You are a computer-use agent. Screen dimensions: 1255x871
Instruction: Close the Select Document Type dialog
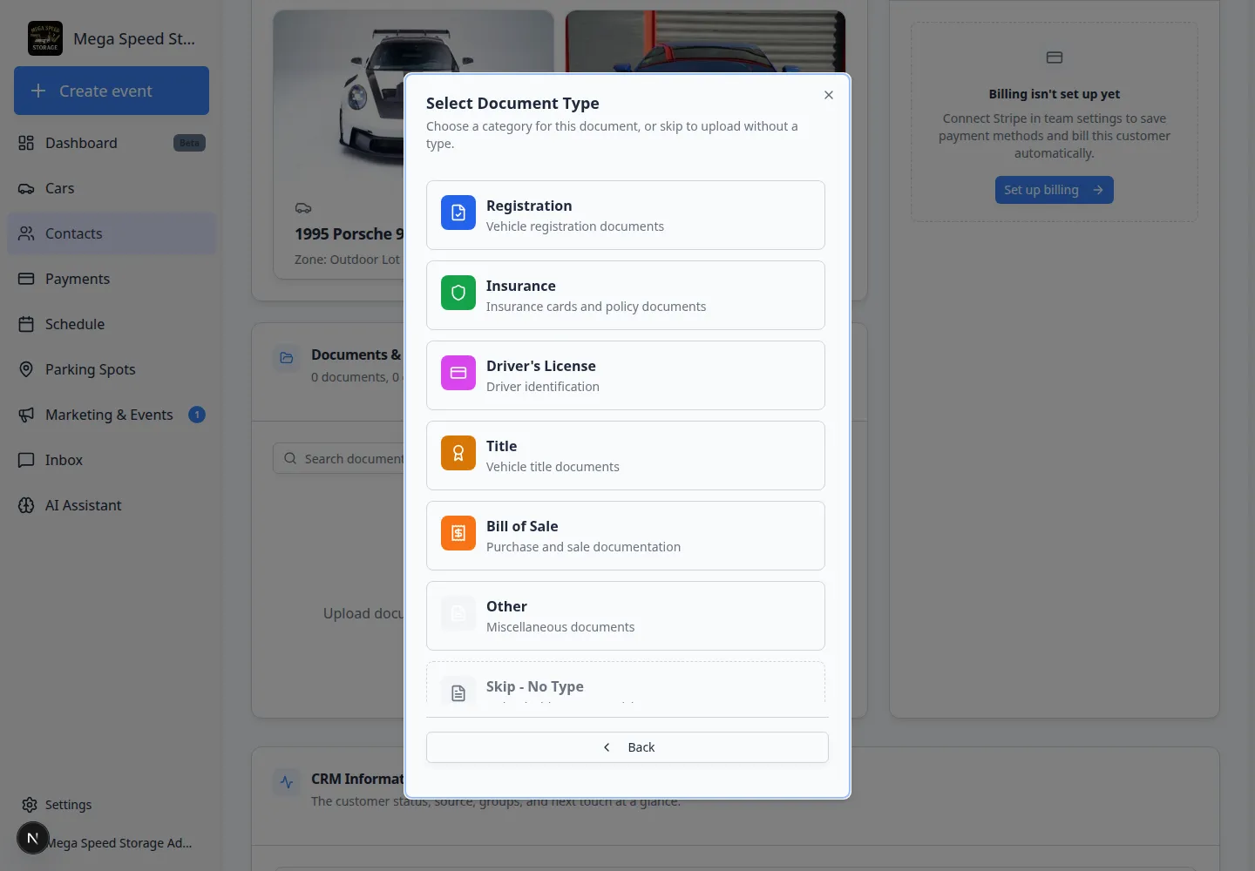[829, 95]
